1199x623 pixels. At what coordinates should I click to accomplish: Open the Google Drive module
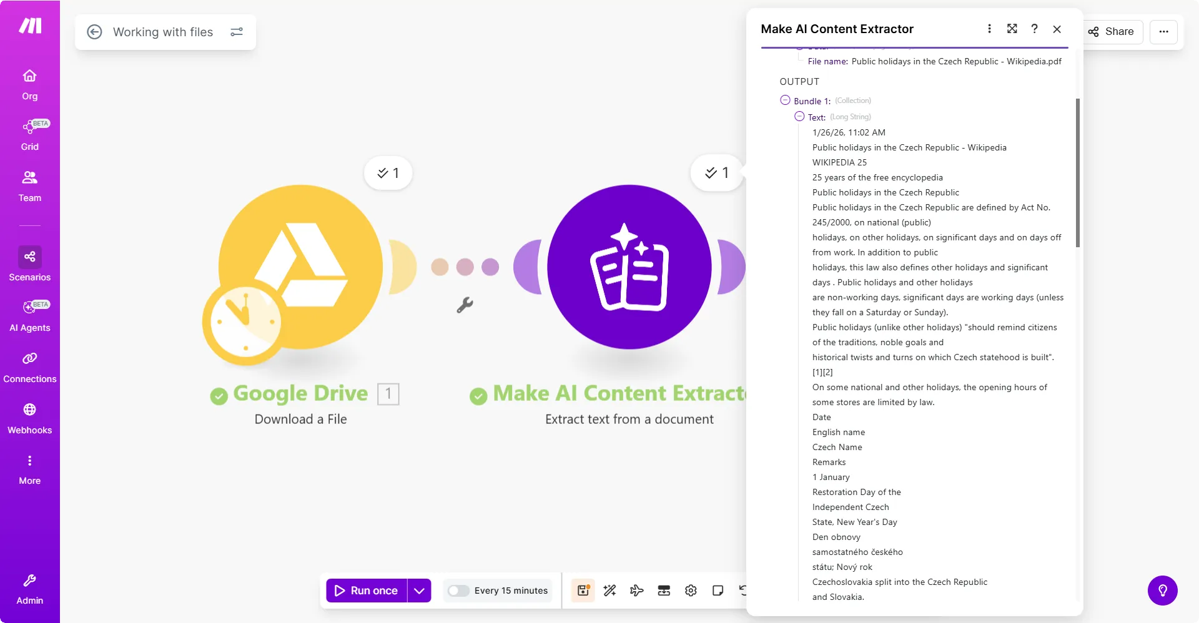coord(300,267)
